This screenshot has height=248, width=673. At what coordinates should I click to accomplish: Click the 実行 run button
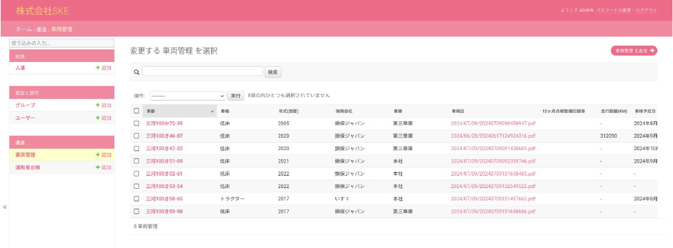236,96
